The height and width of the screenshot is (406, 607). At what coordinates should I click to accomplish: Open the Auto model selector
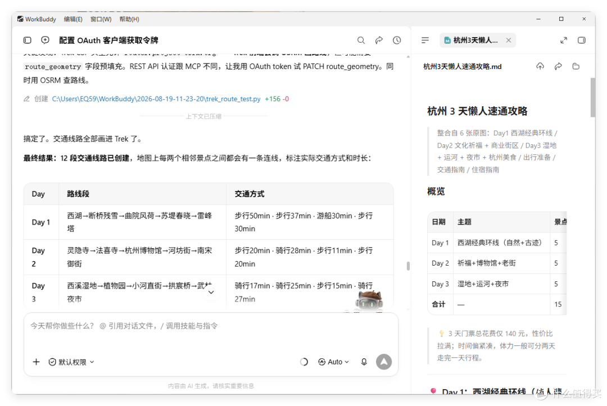[333, 362]
